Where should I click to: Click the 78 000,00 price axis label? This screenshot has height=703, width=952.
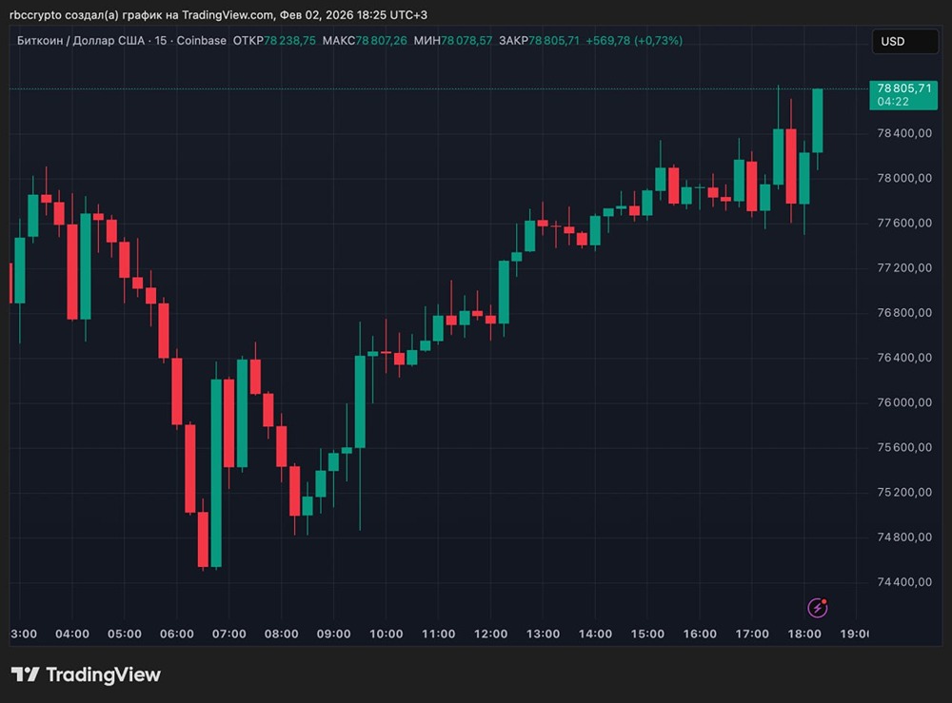(x=904, y=178)
